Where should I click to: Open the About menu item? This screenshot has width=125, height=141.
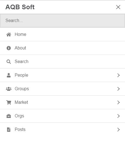click(62, 48)
